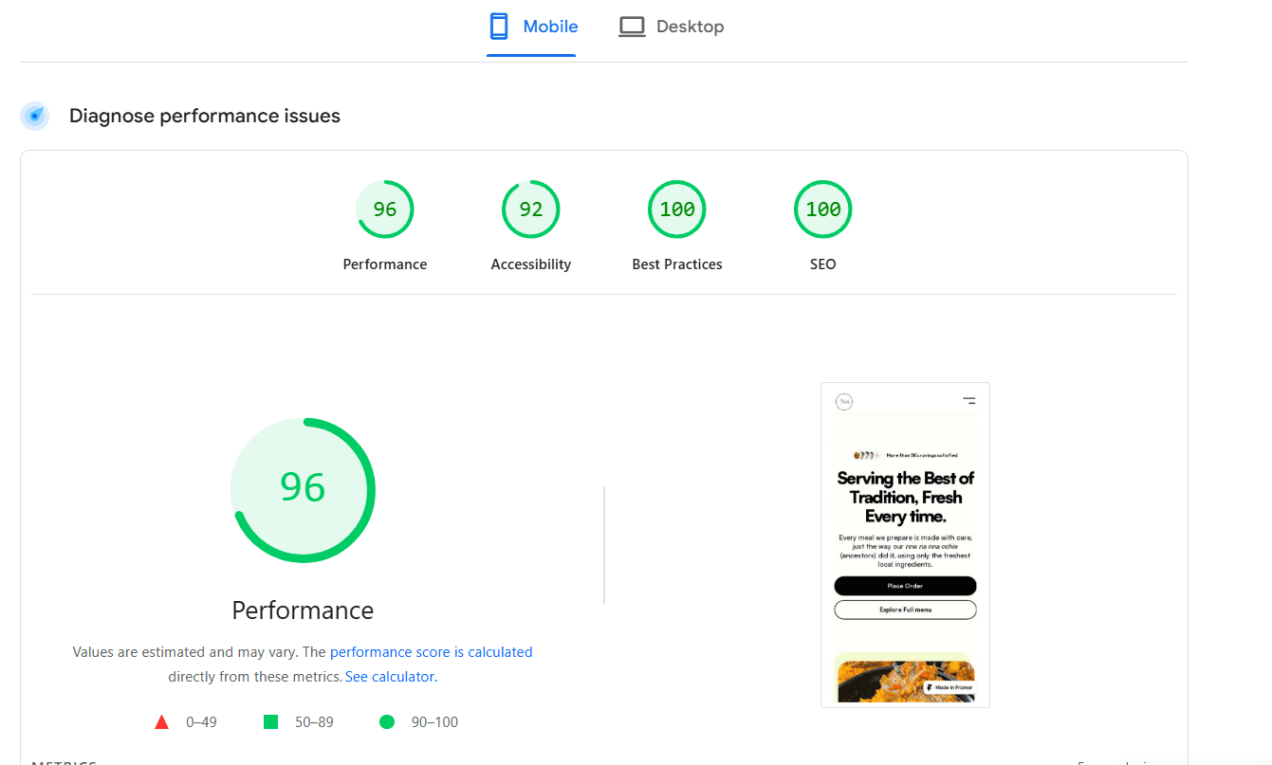Click the See calculator link
This screenshot has height=765, width=1272.
click(389, 676)
